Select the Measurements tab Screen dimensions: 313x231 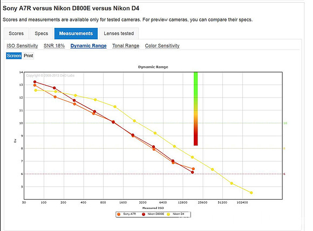coord(76,33)
